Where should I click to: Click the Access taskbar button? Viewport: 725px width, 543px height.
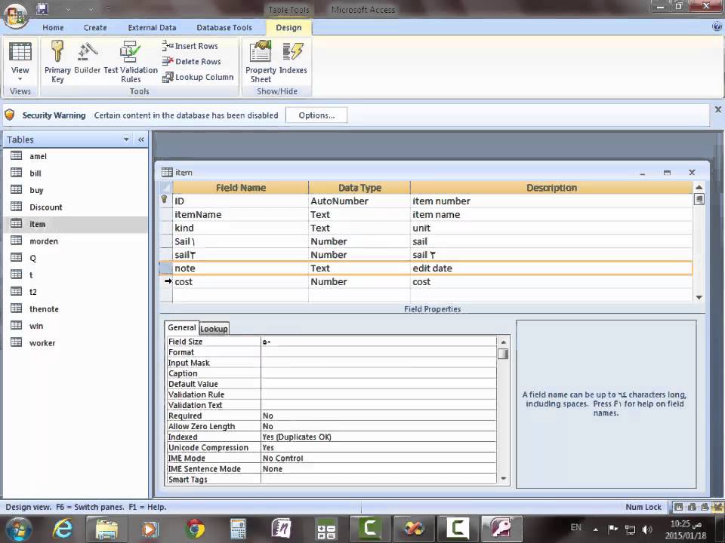[501, 529]
